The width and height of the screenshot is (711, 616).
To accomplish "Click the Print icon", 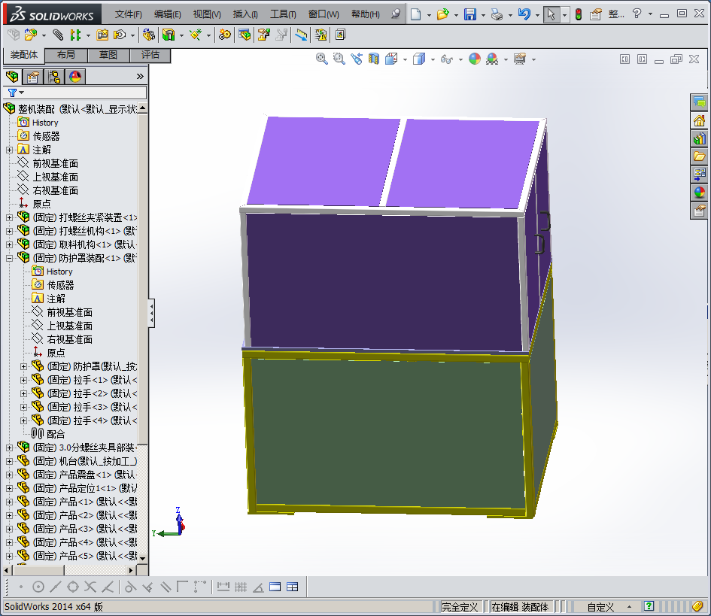I will [497, 14].
